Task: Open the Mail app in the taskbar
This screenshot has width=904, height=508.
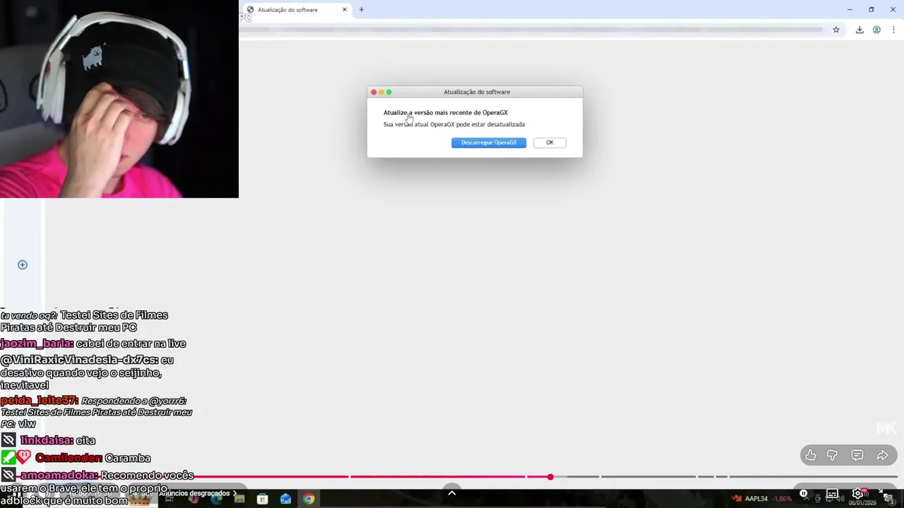Action: (x=285, y=499)
